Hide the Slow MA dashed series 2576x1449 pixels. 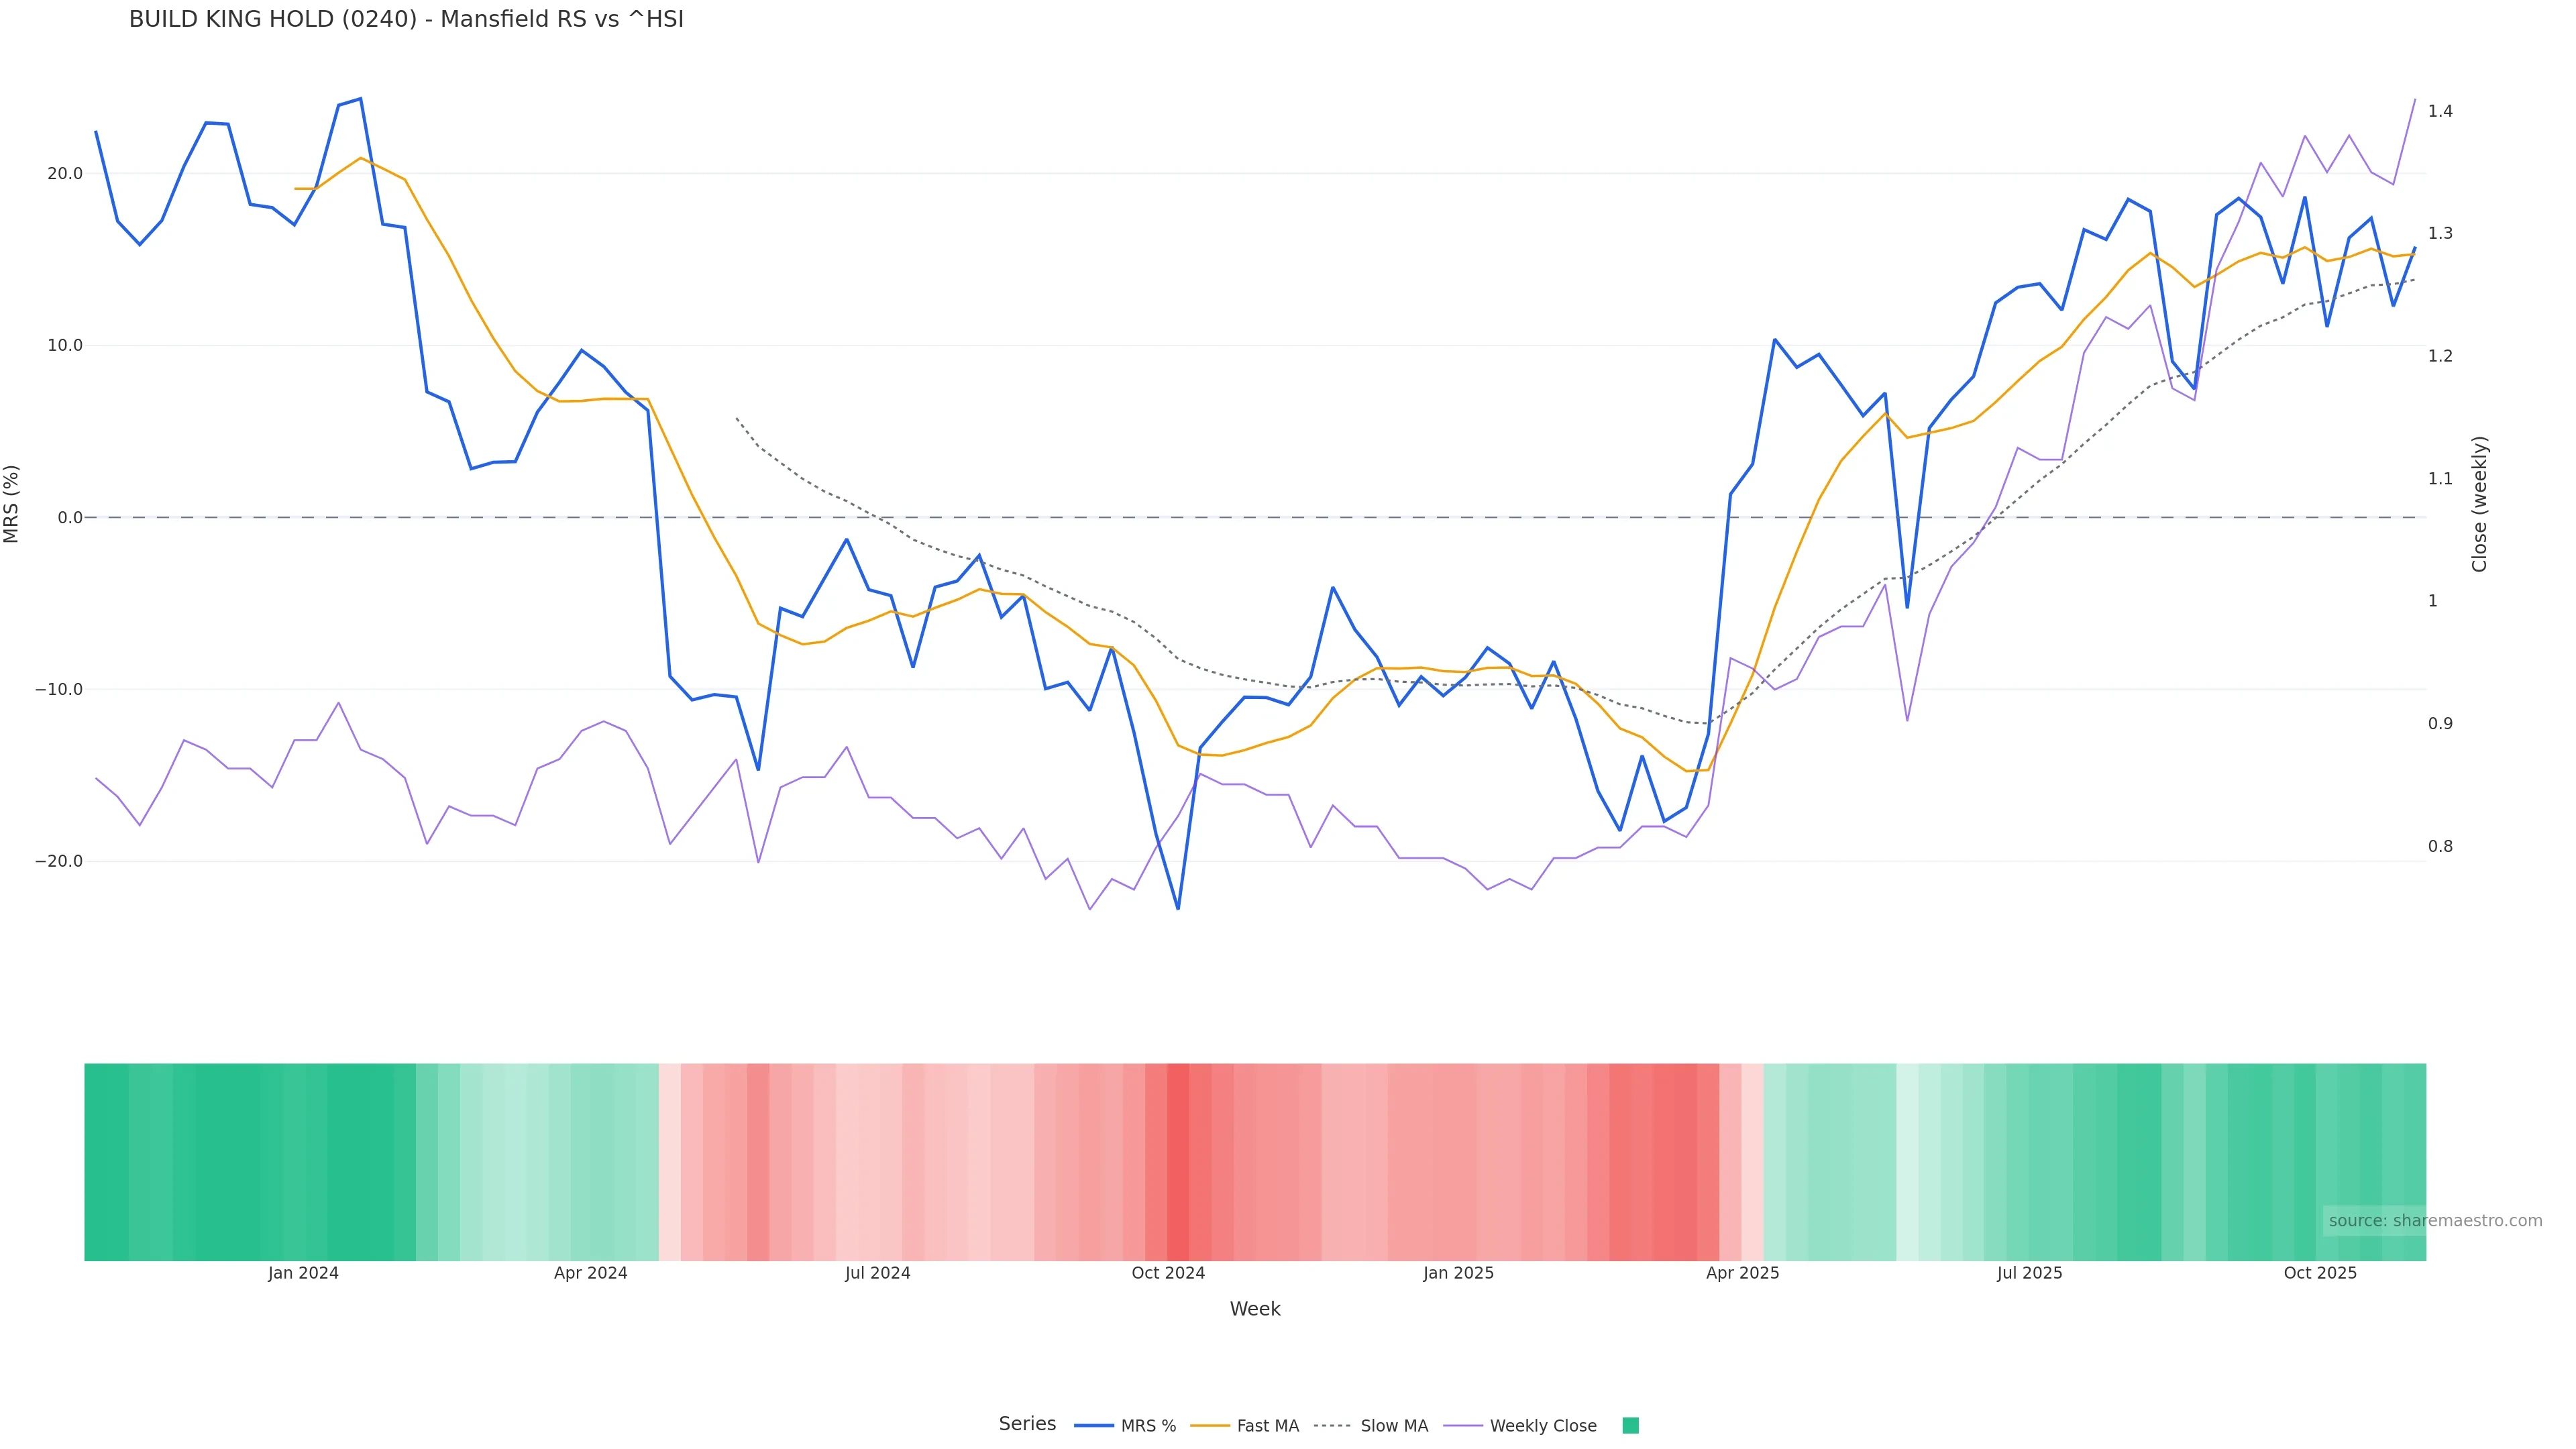click(x=1393, y=1426)
